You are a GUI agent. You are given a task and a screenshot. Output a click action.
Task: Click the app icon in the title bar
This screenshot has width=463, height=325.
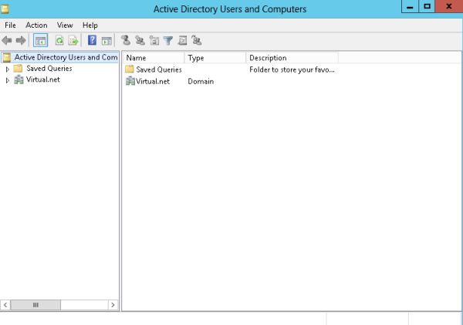pos(5,9)
